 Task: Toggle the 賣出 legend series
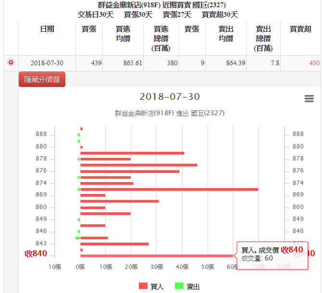click(x=192, y=286)
